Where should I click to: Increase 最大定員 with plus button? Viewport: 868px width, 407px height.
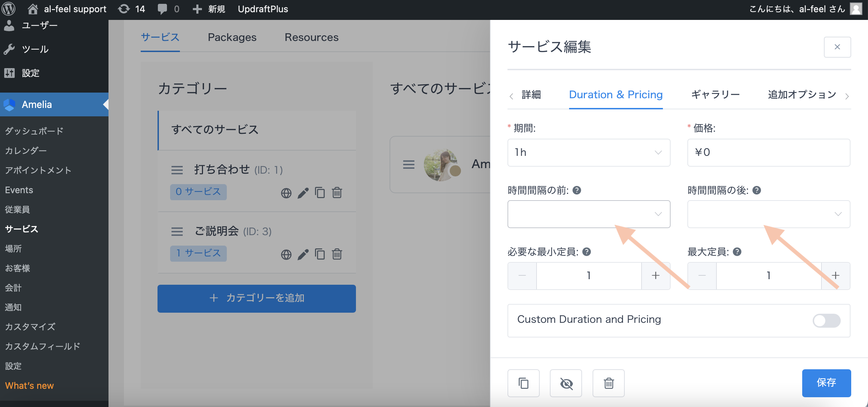click(x=835, y=276)
